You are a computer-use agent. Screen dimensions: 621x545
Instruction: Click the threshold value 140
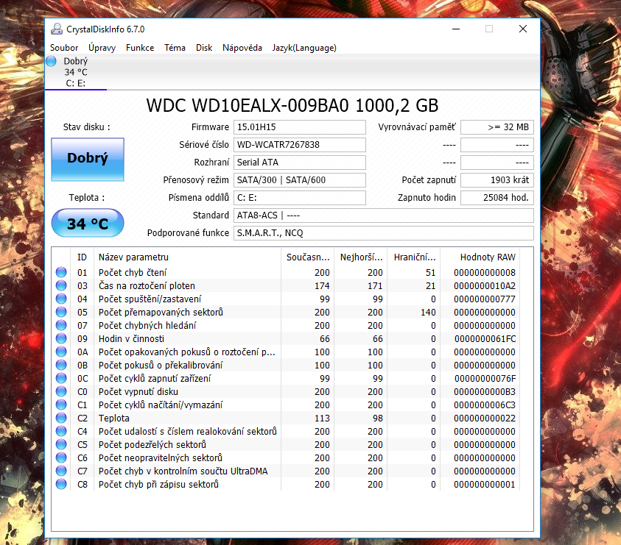[428, 313]
